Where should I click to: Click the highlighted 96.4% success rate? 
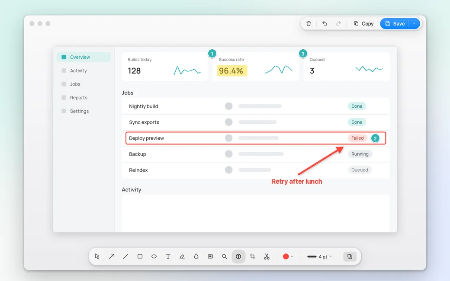232,71
